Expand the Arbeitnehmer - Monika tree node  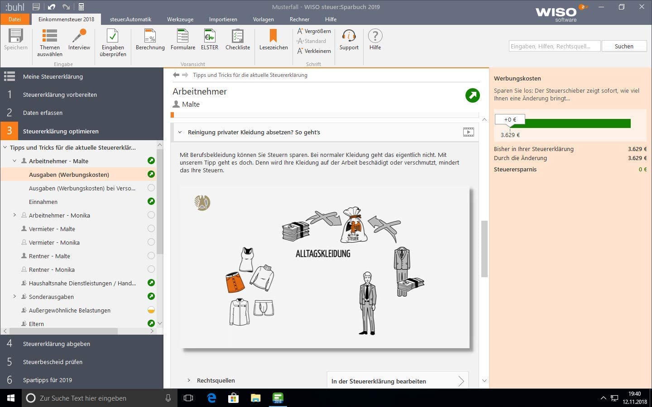14,215
